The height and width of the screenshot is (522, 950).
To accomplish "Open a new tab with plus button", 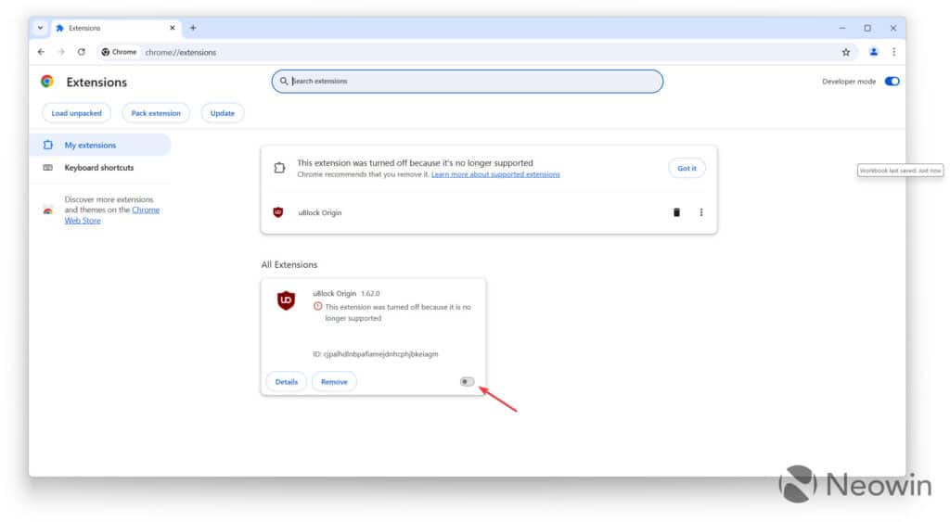I will click(x=193, y=28).
